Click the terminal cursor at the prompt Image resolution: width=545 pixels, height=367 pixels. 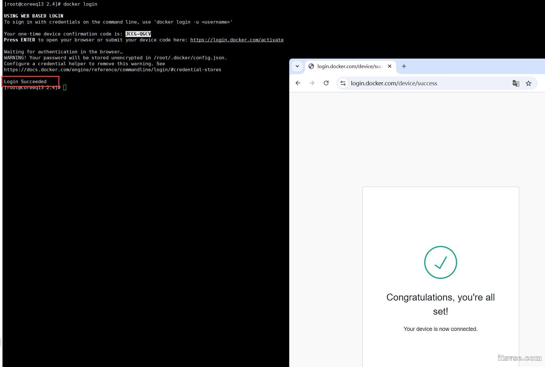65,88
